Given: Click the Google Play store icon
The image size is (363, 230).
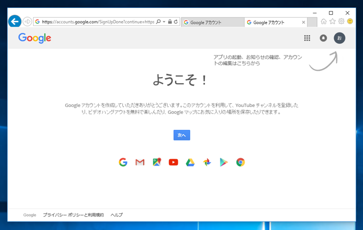Looking at the screenshot, I should pyautogui.click(x=224, y=162).
